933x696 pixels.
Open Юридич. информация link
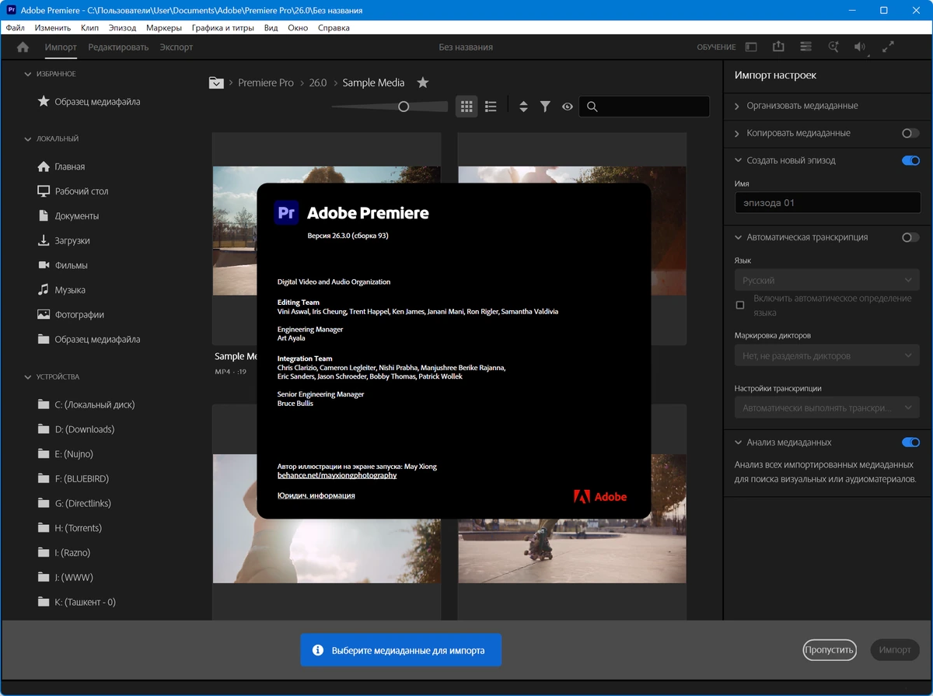316,495
